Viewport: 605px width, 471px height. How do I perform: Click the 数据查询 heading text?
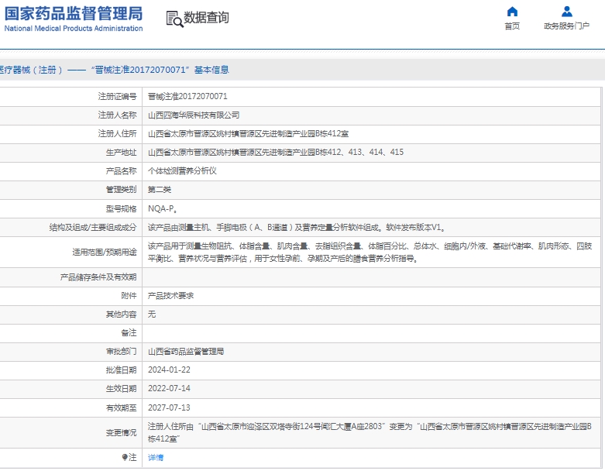click(206, 18)
